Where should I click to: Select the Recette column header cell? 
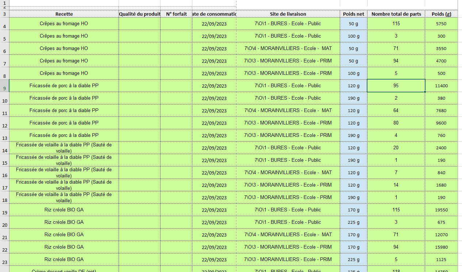point(64,14)
